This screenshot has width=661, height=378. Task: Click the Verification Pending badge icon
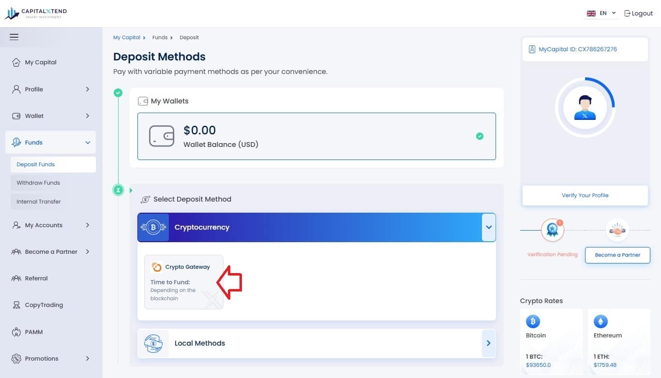(x=553, y=230)
